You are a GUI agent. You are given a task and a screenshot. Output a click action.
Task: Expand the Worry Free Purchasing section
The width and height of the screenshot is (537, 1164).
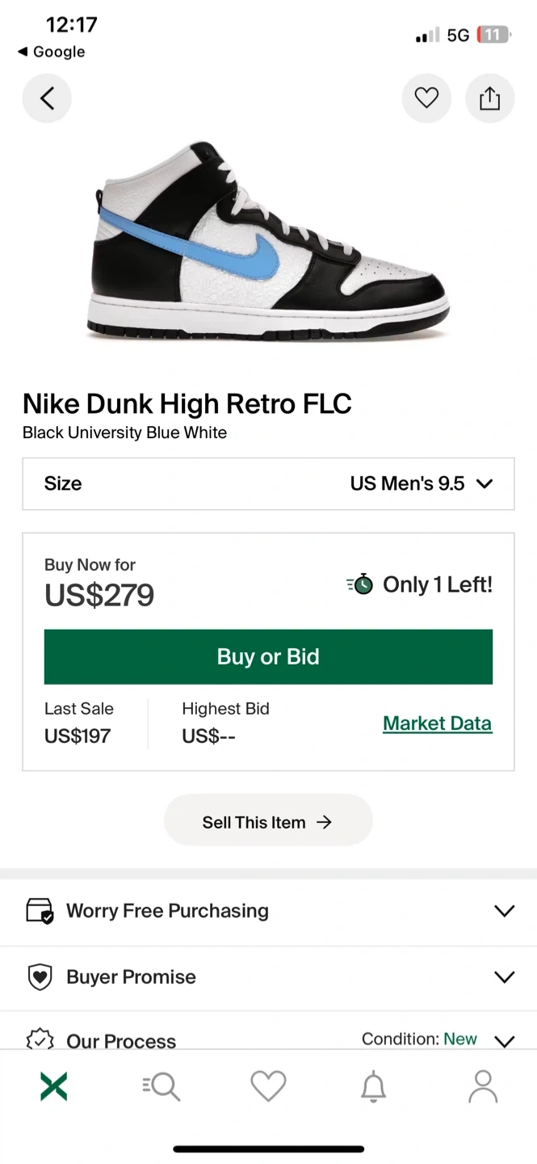[504, 911]
